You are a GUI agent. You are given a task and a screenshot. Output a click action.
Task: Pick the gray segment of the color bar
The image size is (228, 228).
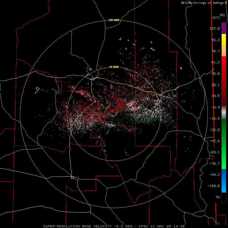point(224,113)
